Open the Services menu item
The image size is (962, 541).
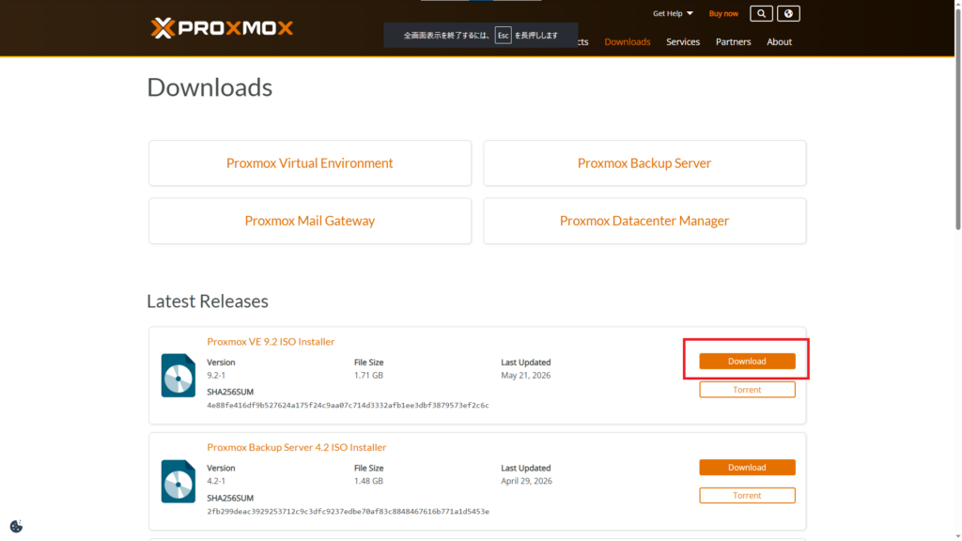point(683,41)
